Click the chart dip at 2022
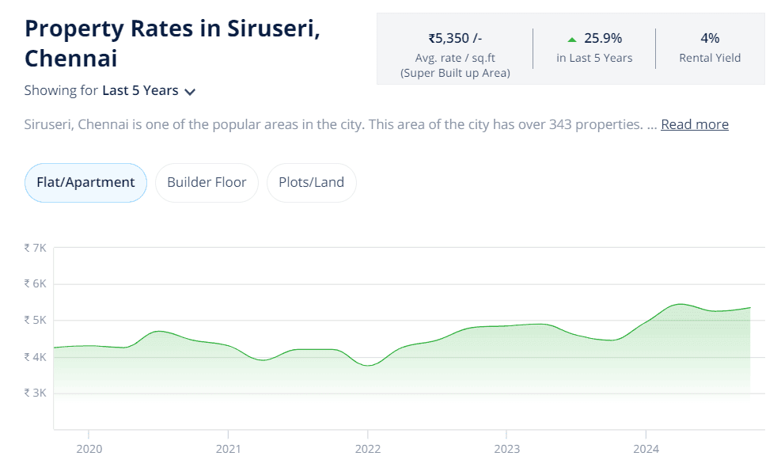Image resolution: width=781 pixels, height=475 pixels. [368, 365]
